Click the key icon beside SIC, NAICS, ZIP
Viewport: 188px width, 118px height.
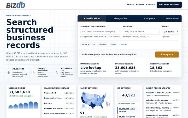click(x=57, y=72)
